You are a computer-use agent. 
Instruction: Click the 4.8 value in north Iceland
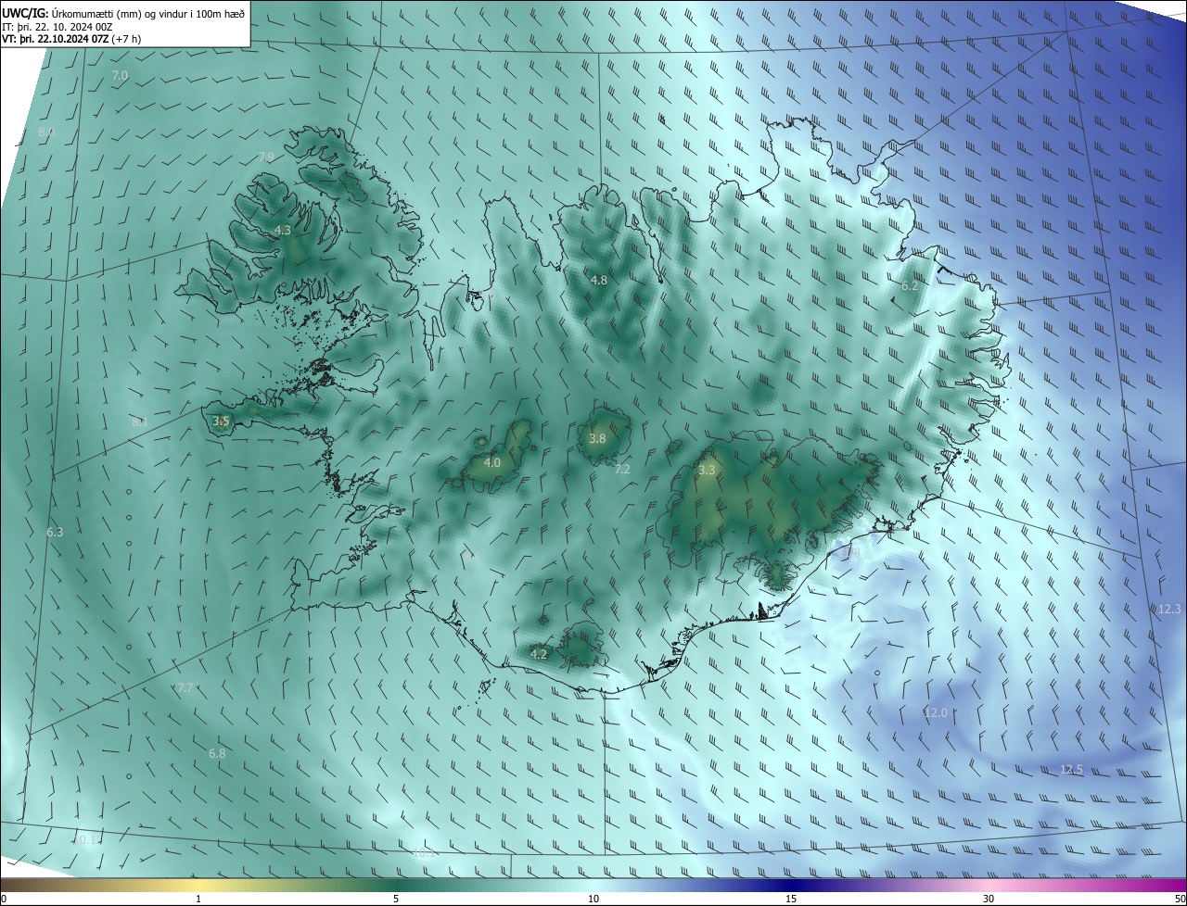click(x=598, y=280)
